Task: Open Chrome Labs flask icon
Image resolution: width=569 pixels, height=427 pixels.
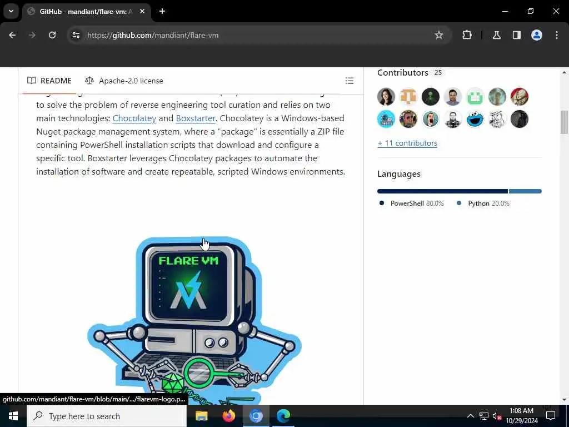Action: click(496, 35)
